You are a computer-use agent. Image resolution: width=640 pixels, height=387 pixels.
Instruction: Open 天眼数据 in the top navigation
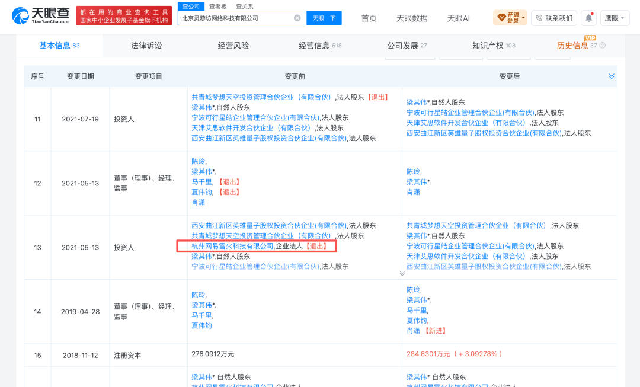click(412, 18)
